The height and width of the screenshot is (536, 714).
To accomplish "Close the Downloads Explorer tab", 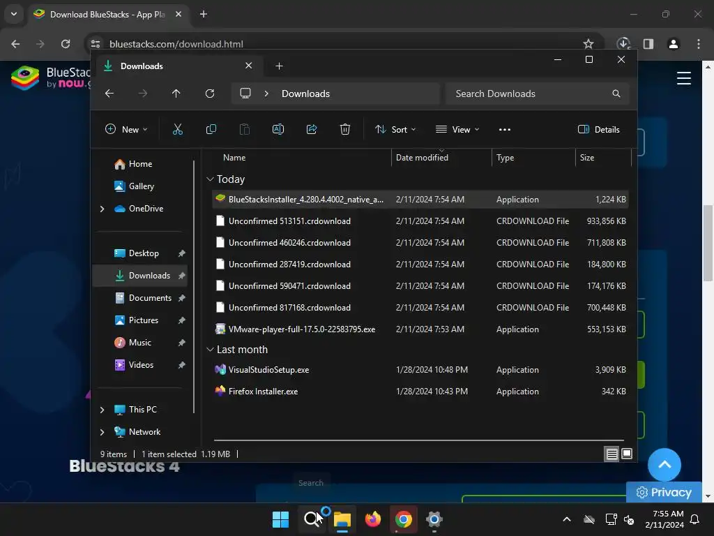I will 249,66.
